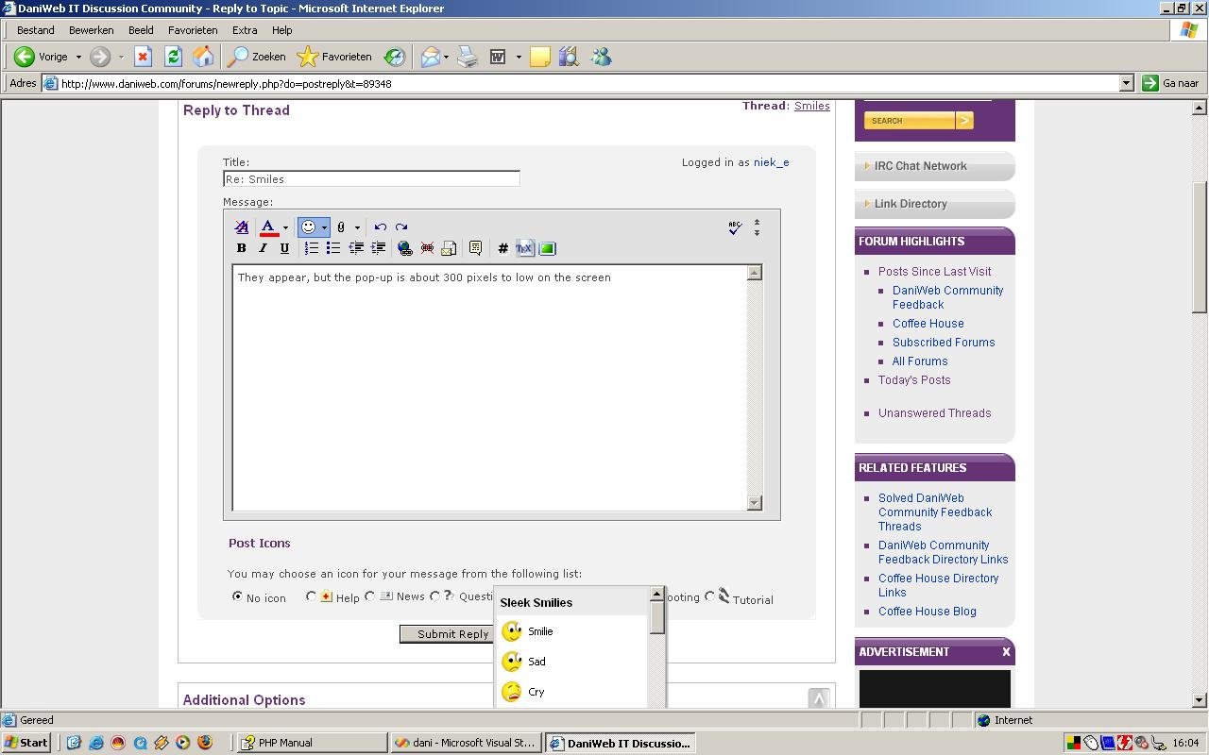This screenshot has width=1209, height=755.
Task: Click the Sleek Smilies popup scrollbar thumb
Action: point(657,618)
